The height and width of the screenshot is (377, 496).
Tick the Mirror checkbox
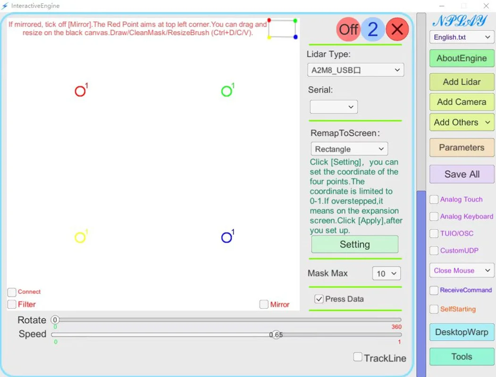(x=264, y=304)
